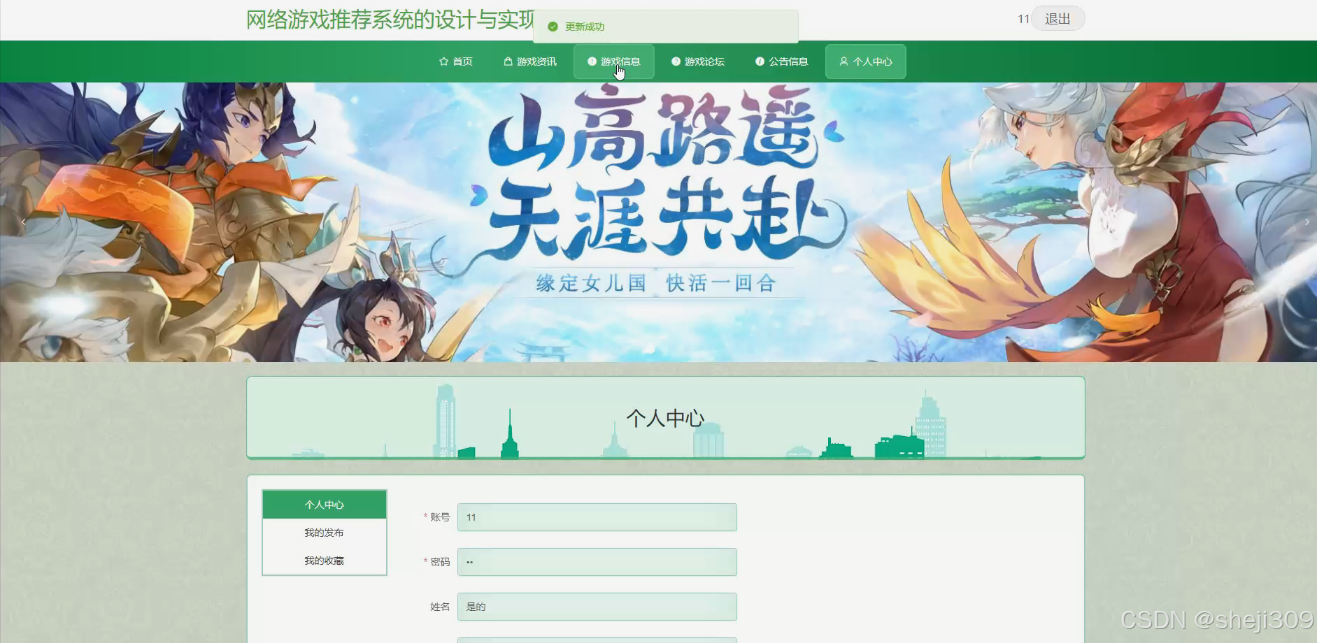Viewport: 1317px width, 643px height.
Task: Click the green check icon in 更新成功 toast
Action: click(553, 27)
